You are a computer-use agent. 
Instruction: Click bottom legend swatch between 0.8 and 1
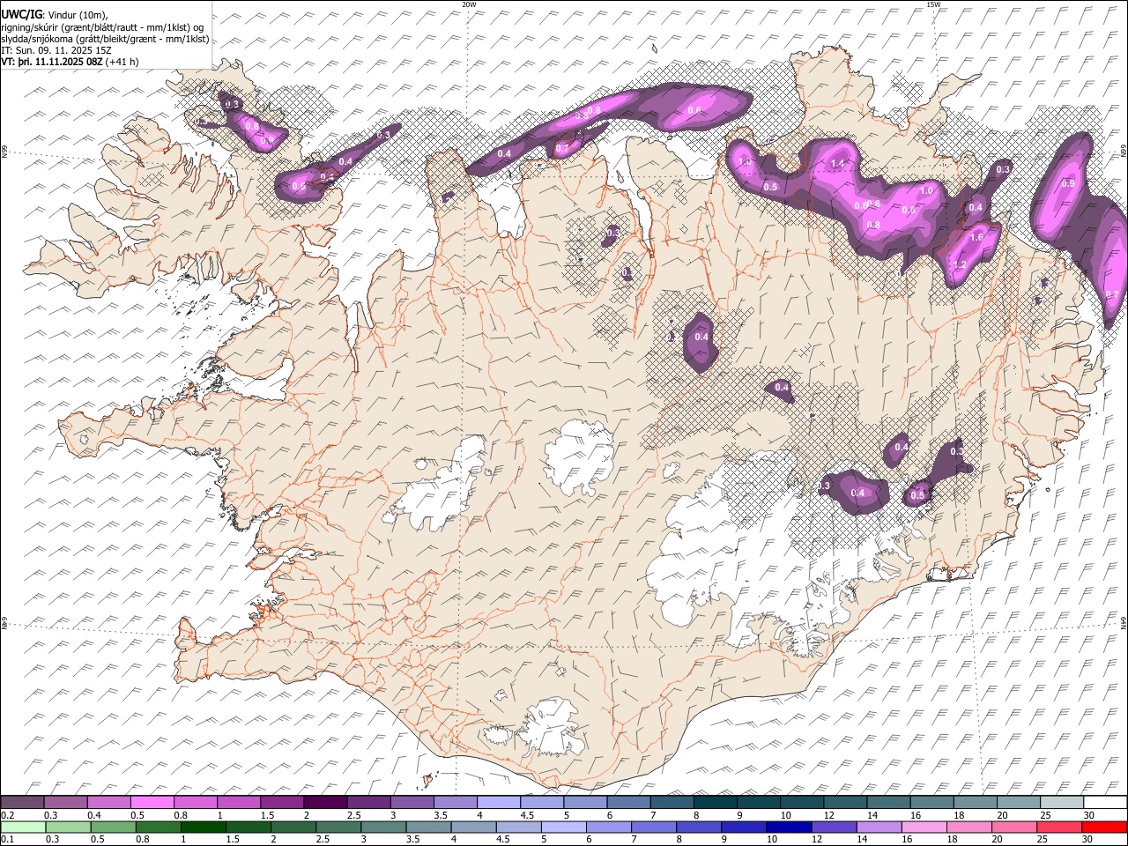(158, 827)
